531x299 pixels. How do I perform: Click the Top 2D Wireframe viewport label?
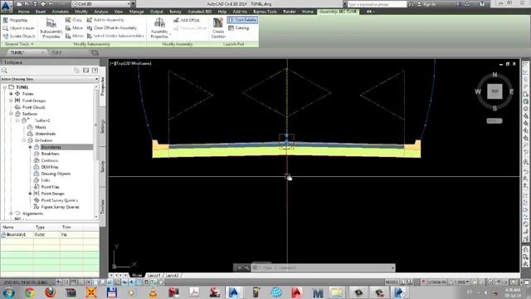tap(131, 63)
